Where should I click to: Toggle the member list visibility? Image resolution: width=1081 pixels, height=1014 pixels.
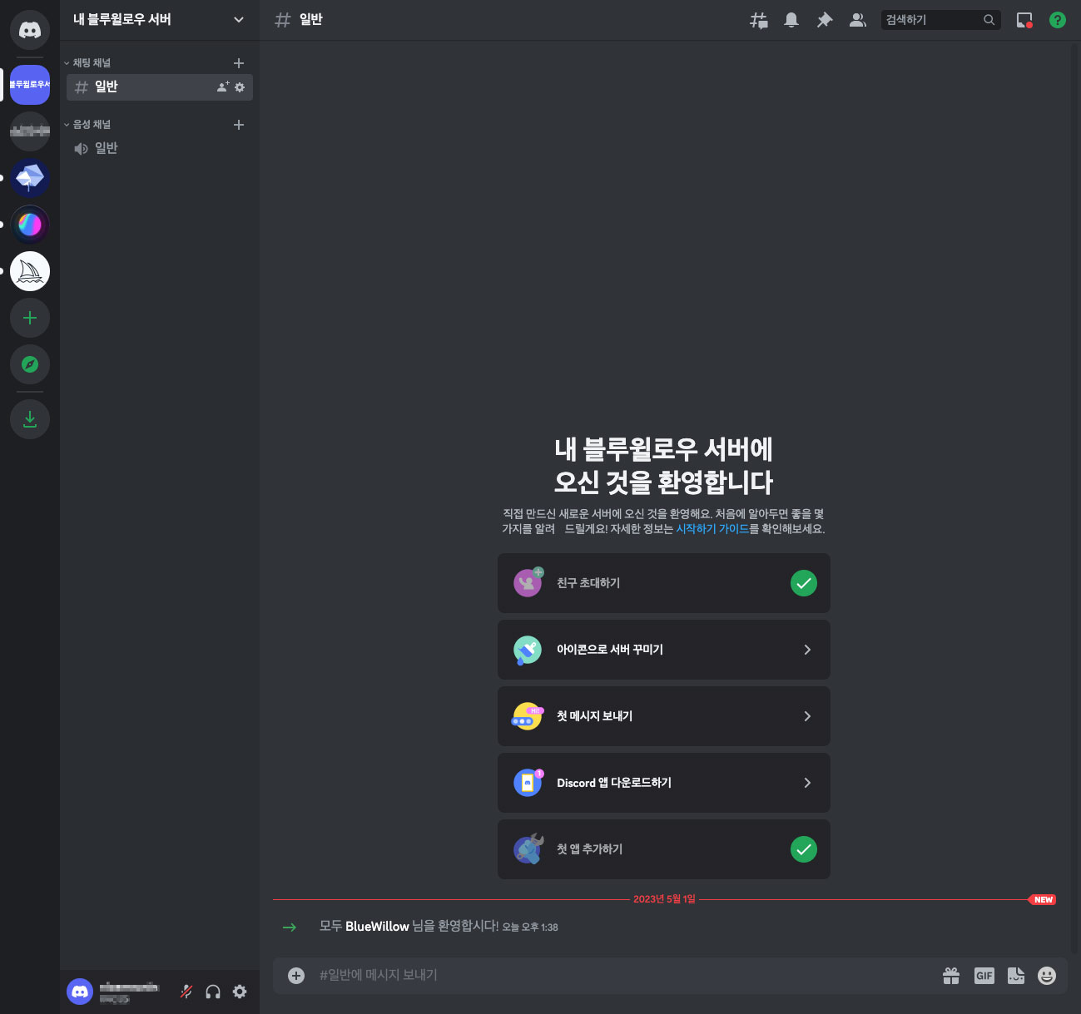point(858,20)
